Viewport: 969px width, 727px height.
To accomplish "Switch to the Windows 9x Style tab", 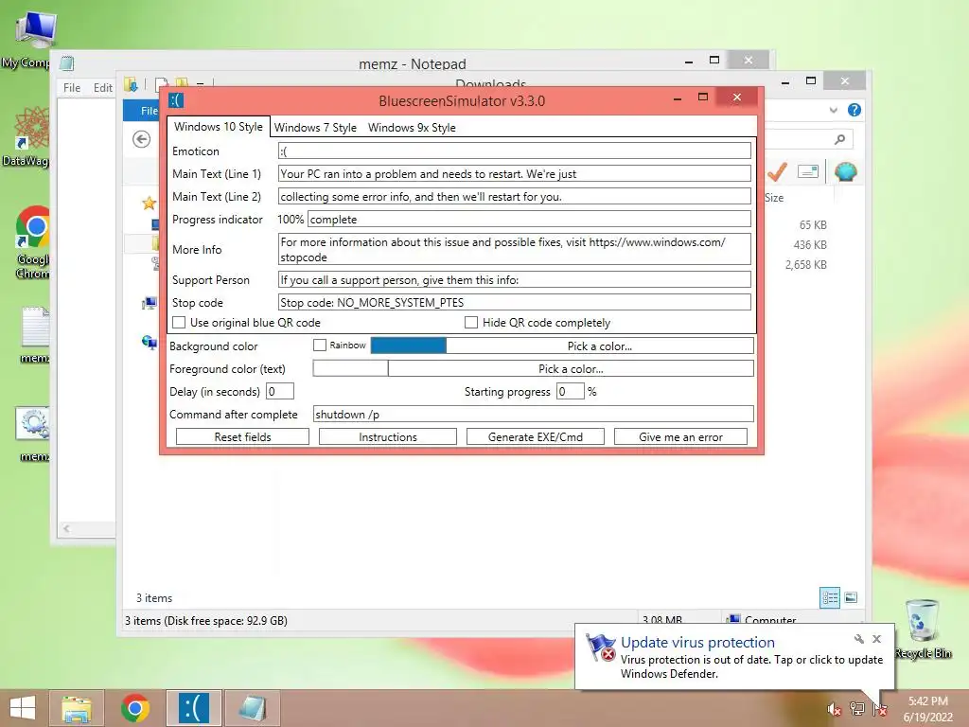I will coord(412,128).
